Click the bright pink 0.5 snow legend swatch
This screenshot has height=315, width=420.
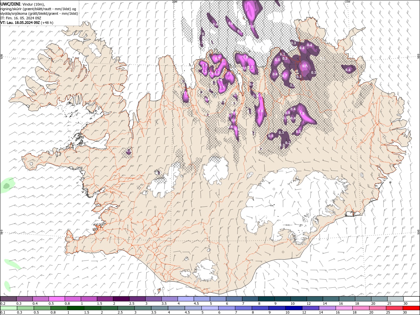click(57, 299)
